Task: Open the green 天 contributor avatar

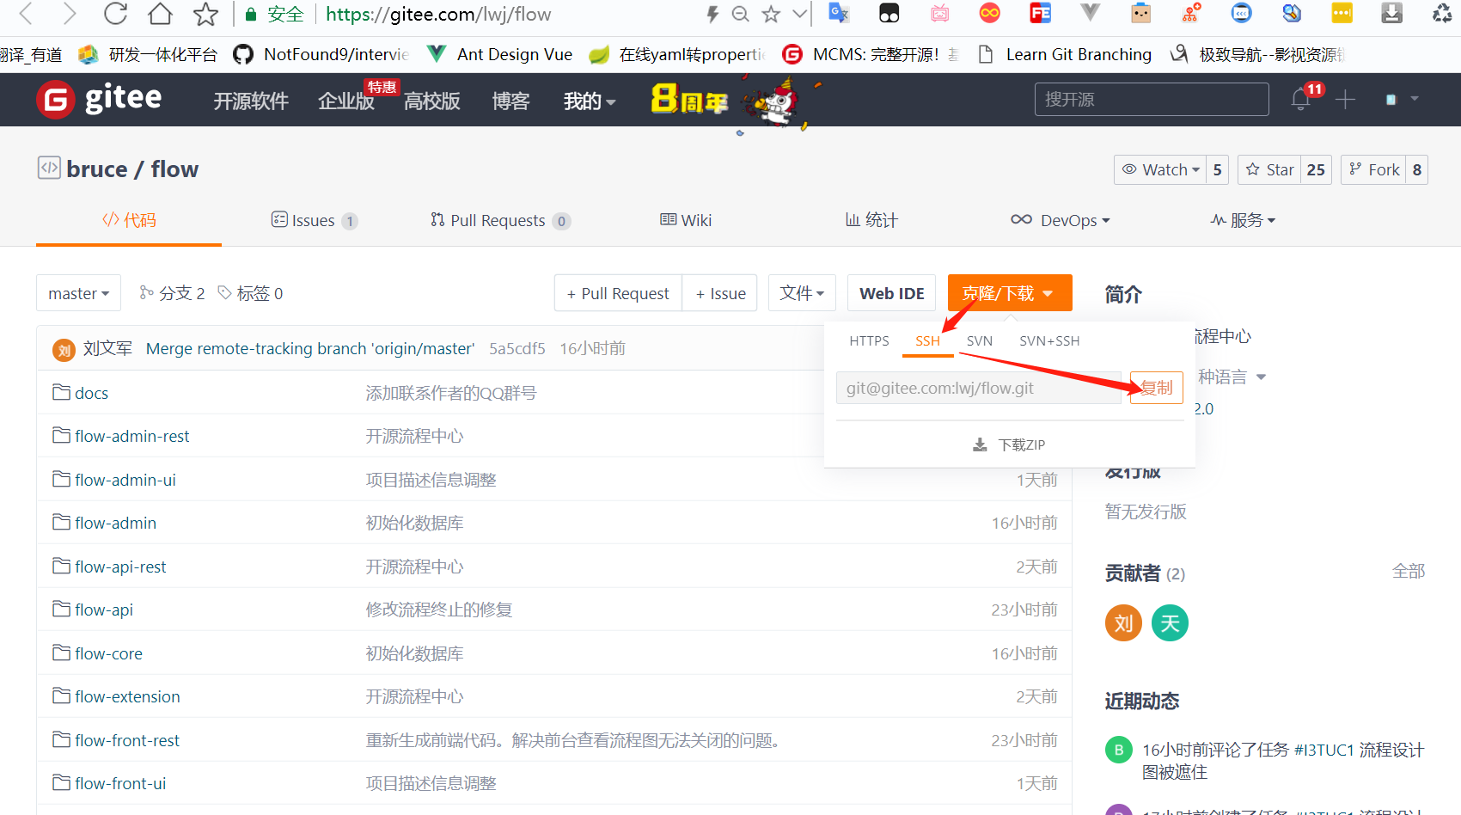Action: click(1170, 623)
